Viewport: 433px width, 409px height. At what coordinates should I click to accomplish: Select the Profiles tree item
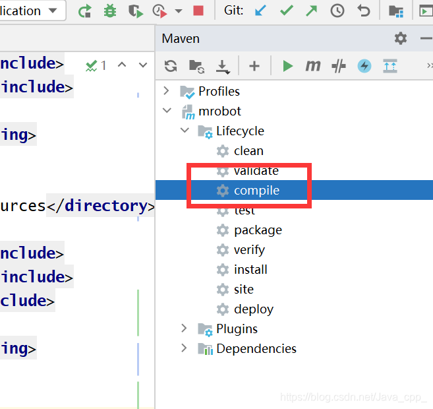click(x=219, y=91)
